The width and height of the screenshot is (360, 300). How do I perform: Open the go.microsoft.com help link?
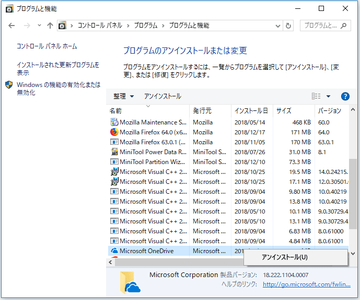click(307, 284)
